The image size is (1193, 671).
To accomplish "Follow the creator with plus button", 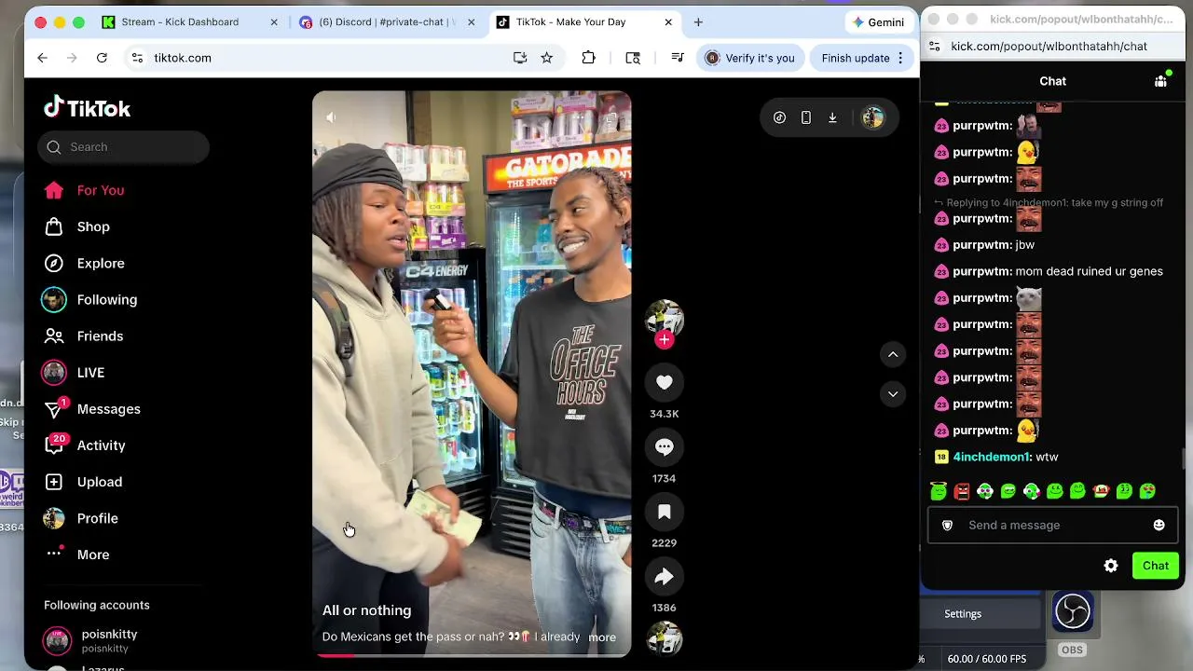I will coord(664,340).
